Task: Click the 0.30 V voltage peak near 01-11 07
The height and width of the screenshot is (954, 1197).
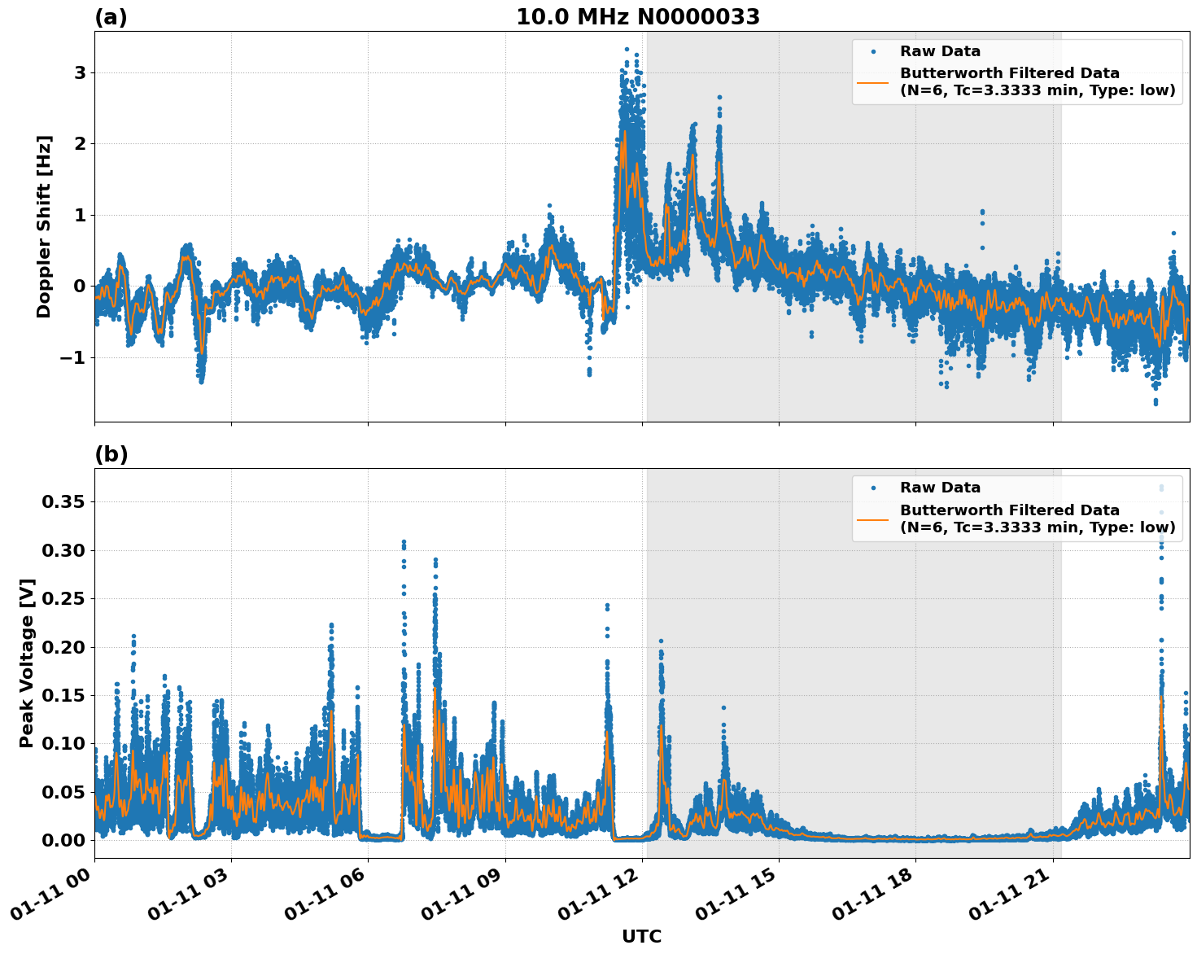Action: pos(403,541)
